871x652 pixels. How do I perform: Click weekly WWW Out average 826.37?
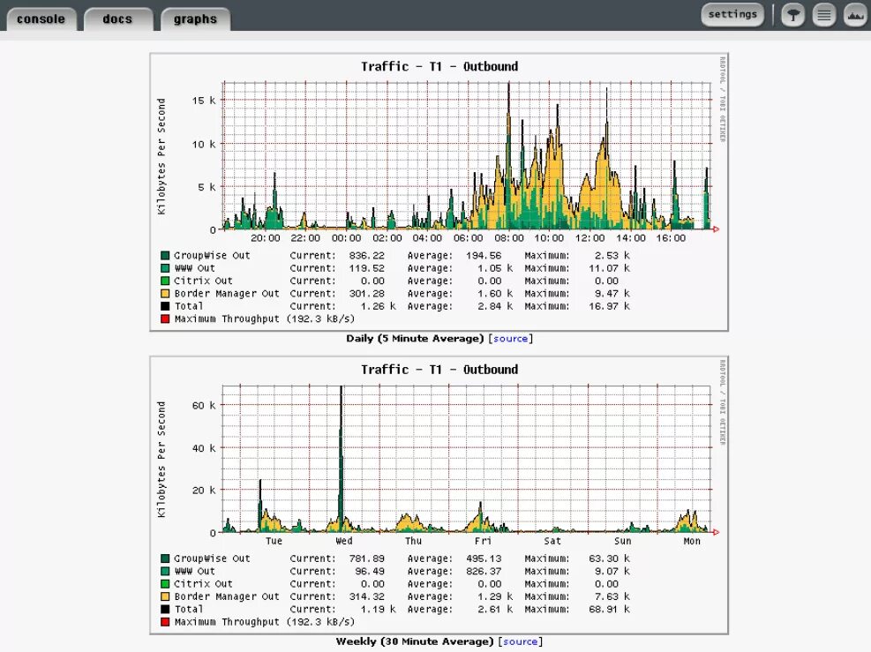click(x=484, y=572)
